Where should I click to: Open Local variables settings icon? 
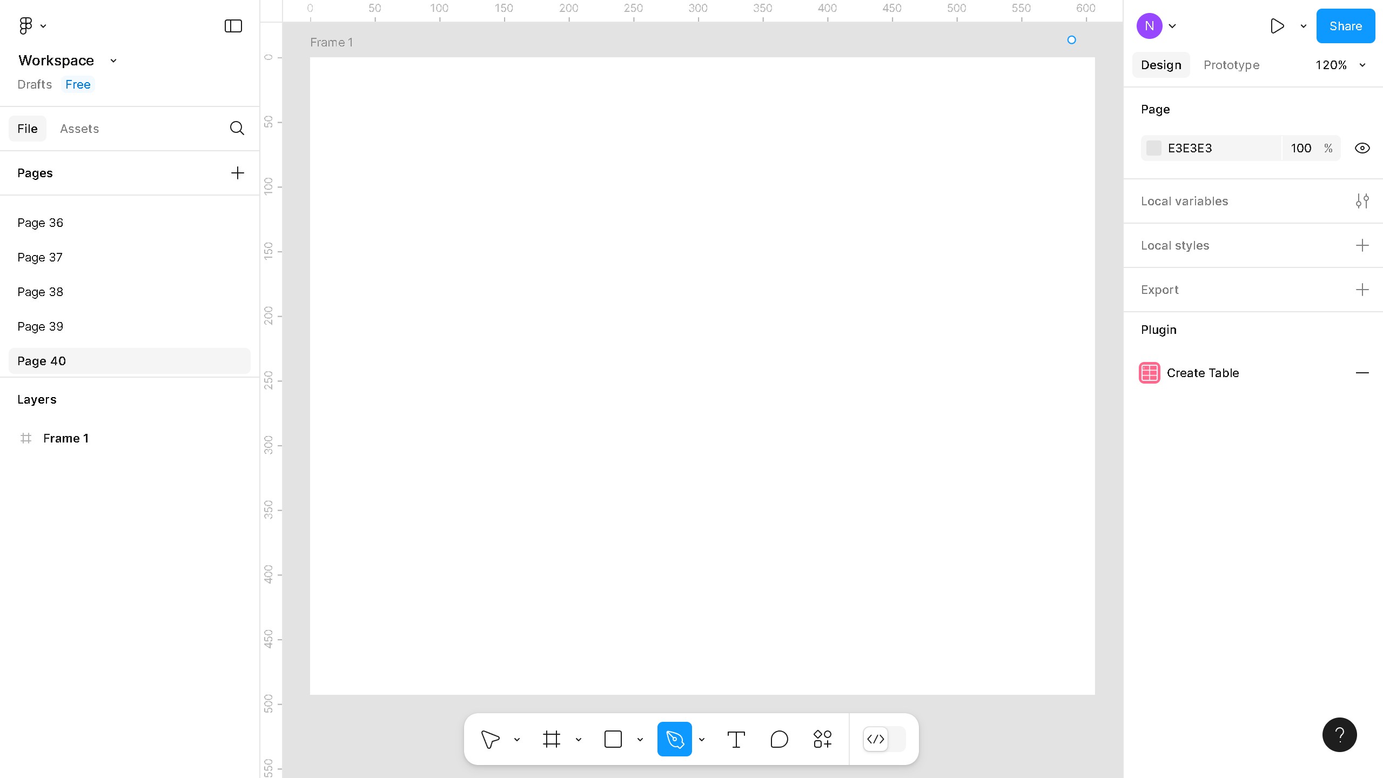pyautogui.click(x=1362, y=201)
